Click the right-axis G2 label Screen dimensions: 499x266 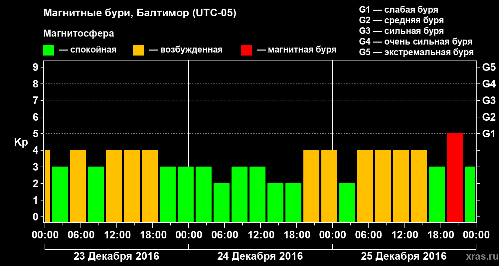click(489, 117)
